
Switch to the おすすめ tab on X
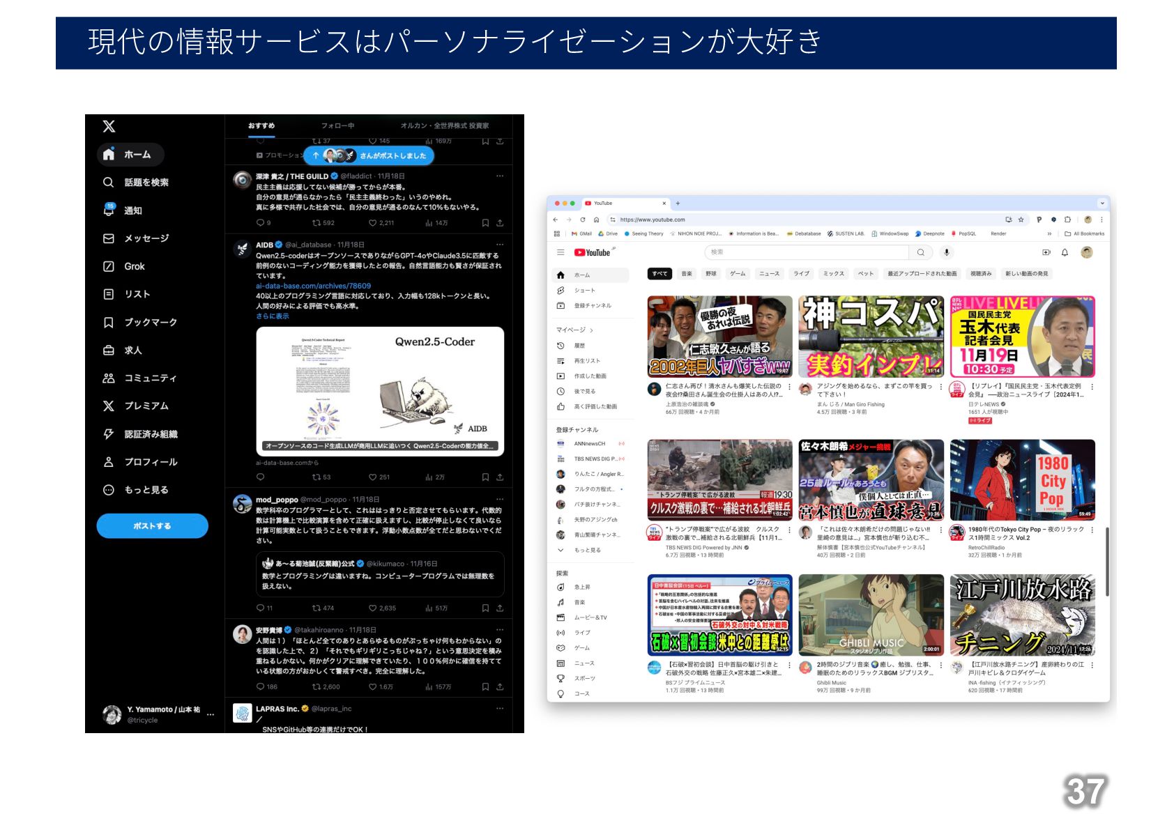[x=261, y=126]
